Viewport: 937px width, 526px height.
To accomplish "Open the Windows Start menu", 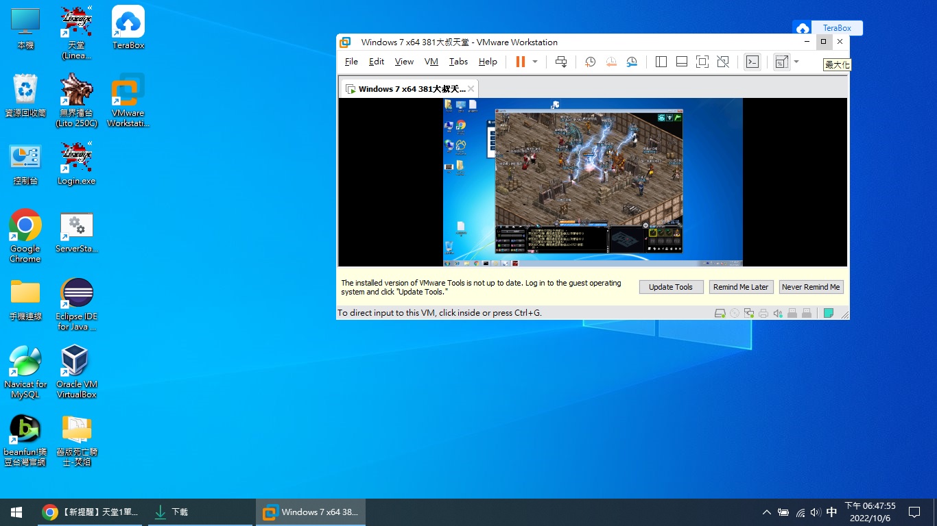I will (16, 512).
